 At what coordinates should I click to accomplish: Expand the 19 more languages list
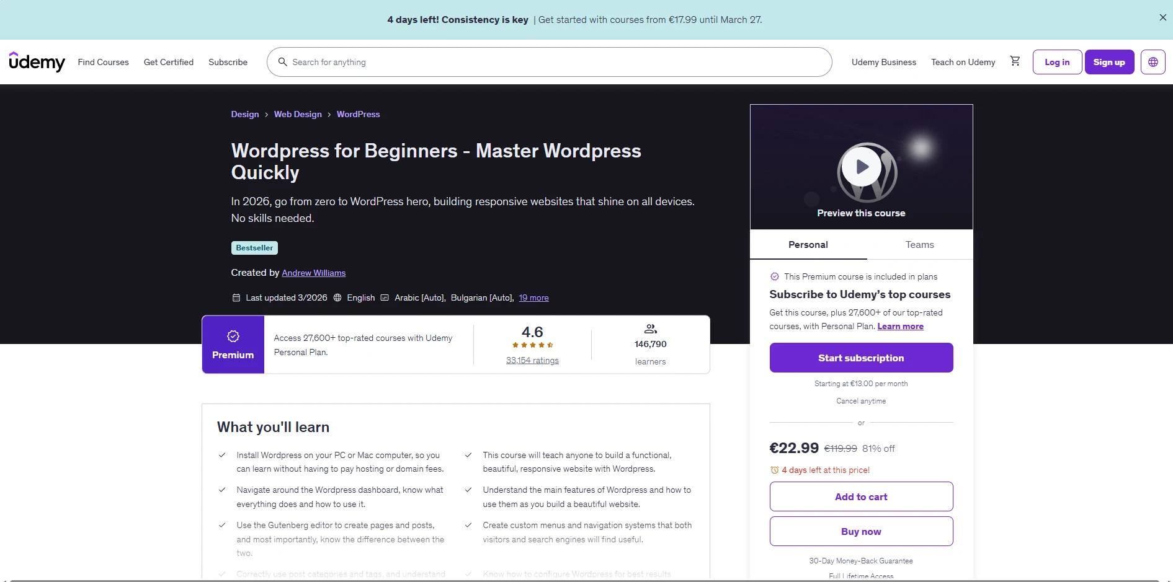tap(533, 298)
